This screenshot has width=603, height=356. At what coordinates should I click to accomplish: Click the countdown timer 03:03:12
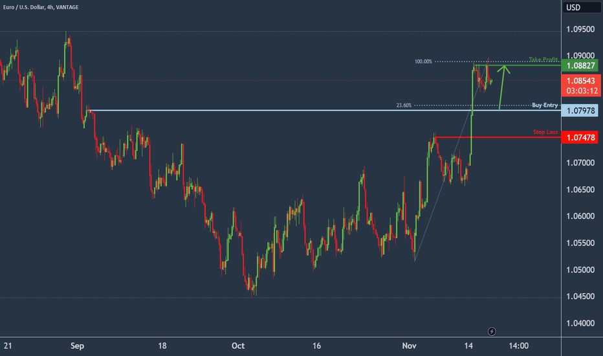[582, 91]
